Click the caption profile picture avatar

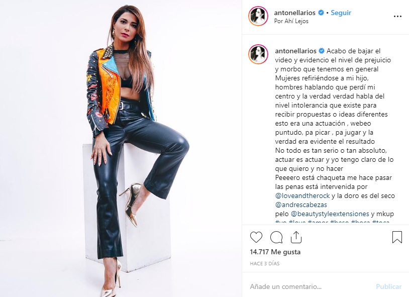pos(258,54)
